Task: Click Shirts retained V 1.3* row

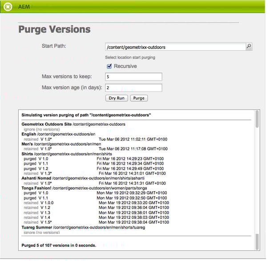Action: (x=95, y=174)
